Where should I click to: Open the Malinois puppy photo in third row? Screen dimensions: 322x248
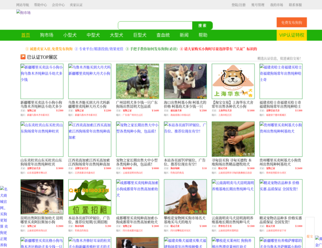click(x=185, y=197)
